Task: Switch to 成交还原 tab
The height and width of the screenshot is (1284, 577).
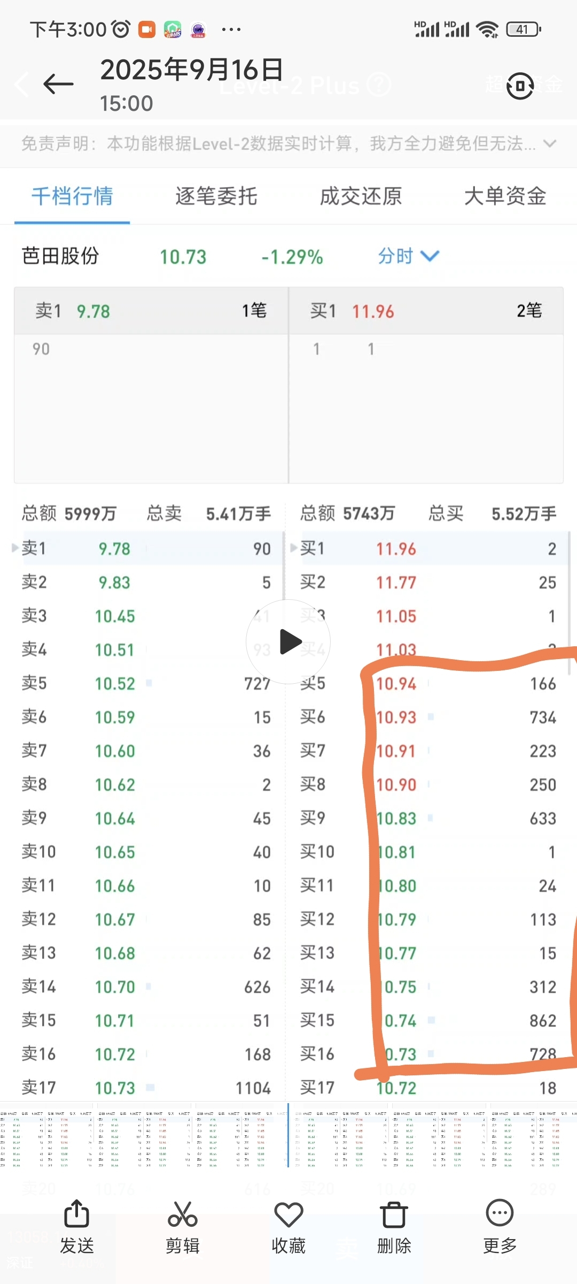Action: point(361,196)
